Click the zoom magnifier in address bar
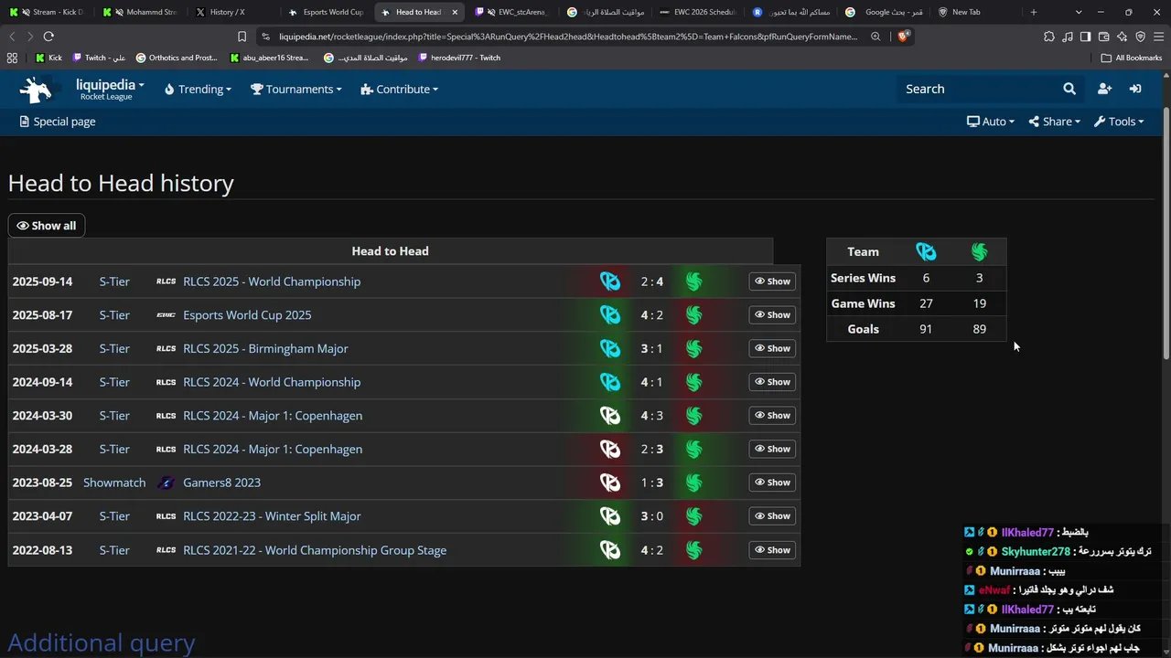The width and height of the screenshot is (1171, 658). (876, 37)
